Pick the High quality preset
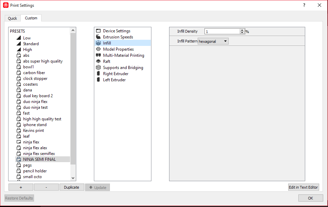 28,50
